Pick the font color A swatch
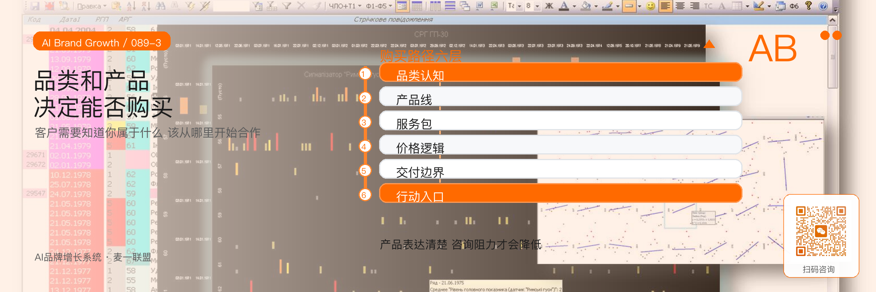The width and height of the screenshot is (876, 292). click(564, 6)
